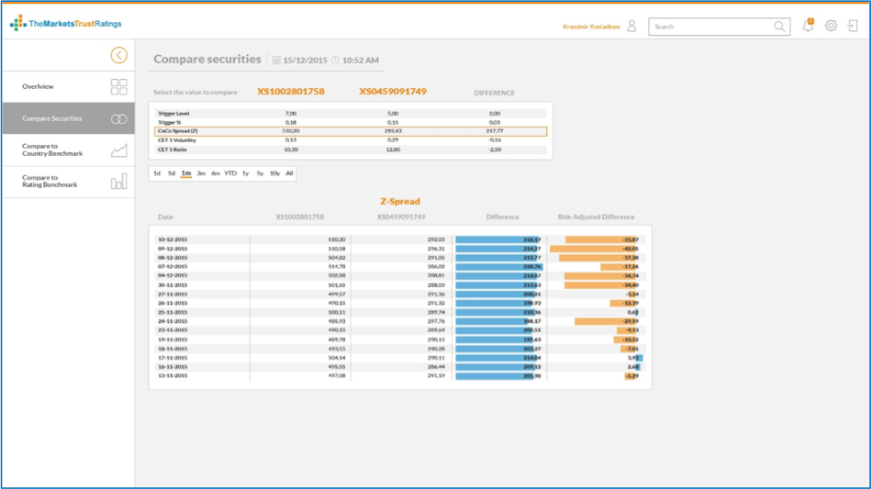Click Overview grid icon
This screenshot has width=871, height=489.
click(118, 86)
